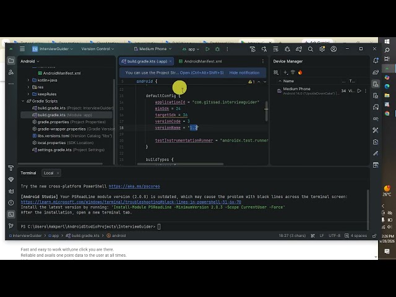The image size is (396, 297).
Task: Click Hide notification link
Action: tap(244, 73)
